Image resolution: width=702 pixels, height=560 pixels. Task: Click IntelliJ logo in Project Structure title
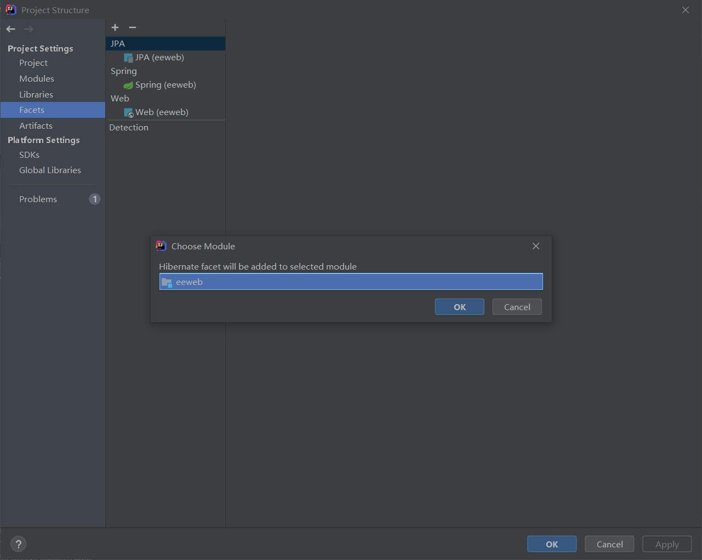(10, 9)
